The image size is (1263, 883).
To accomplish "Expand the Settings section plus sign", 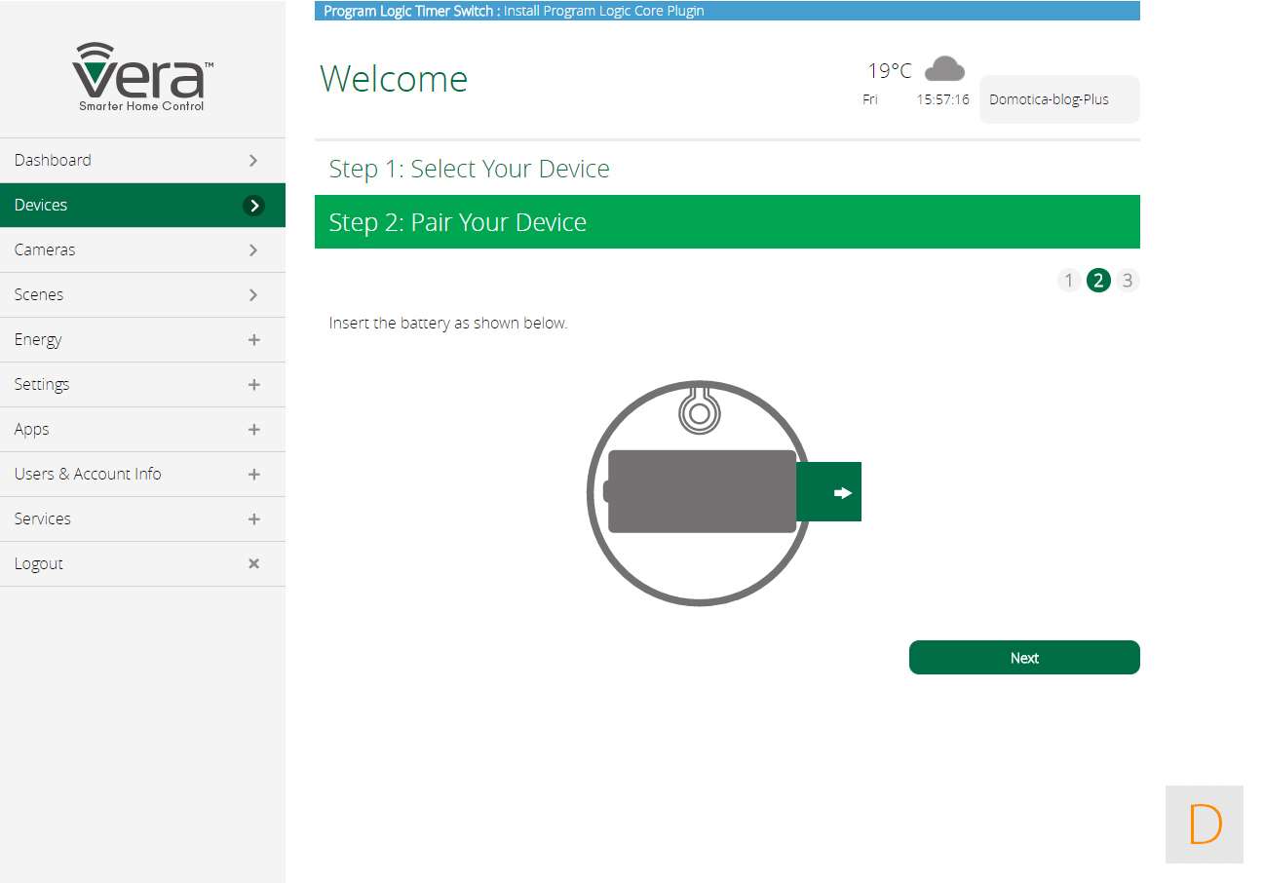I will point(253,385).
